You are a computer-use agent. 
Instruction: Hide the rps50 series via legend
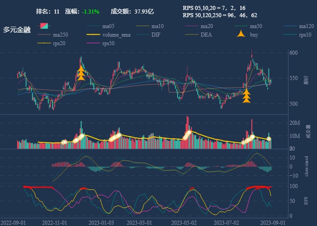pyautogui.click(x=102, y=43)
